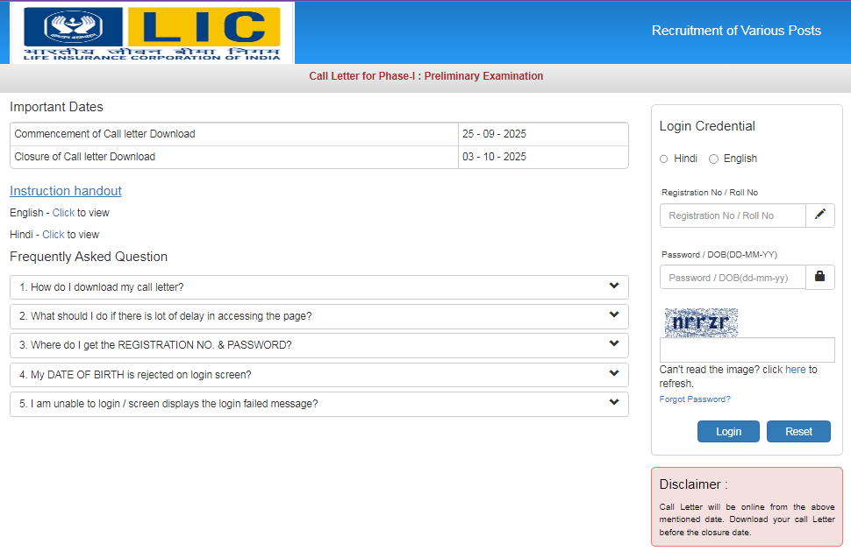Select the Hindi language radio button
This screenshot has width=851, height=558.
click(664, 159)
